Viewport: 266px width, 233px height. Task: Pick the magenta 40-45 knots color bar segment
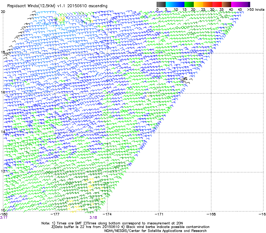click(239, 4)
